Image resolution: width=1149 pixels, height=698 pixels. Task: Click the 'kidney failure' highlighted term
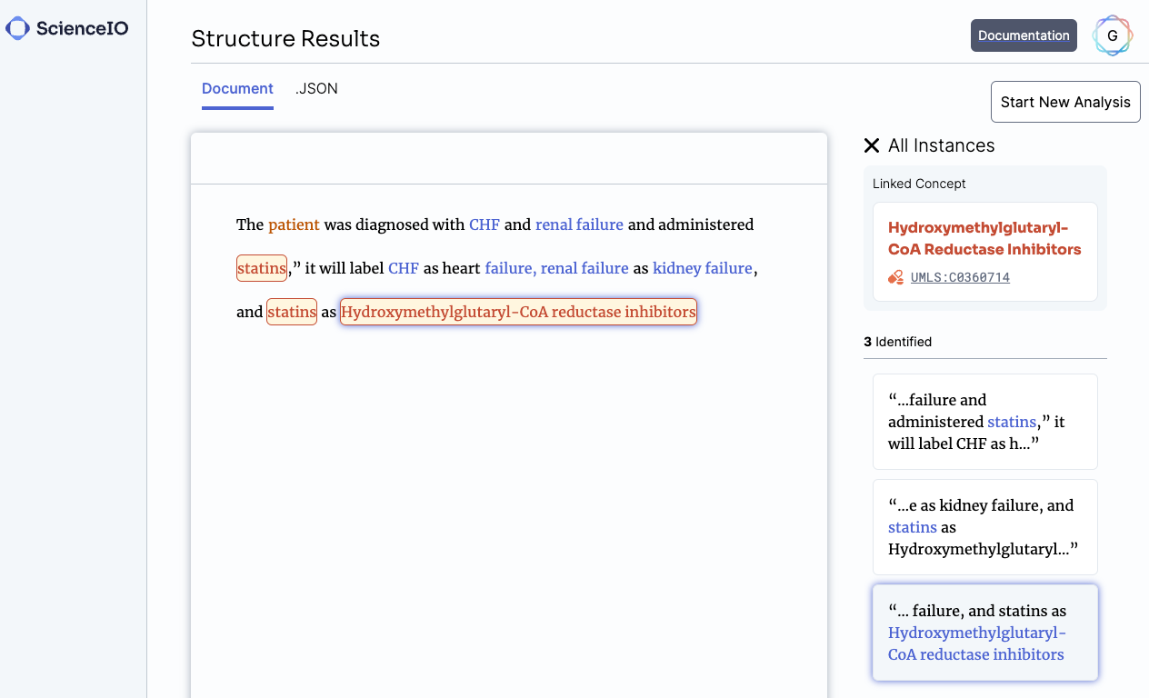(702, 268)
